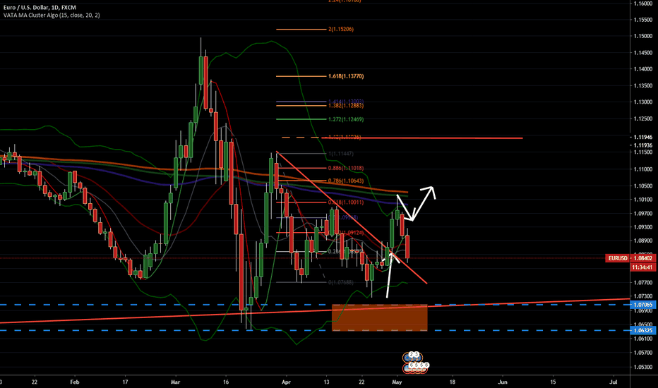Select the 2(1.15206) Fibonacci level label
Image resolution: width=658 pixels, height=388 pixels.
tap(341, 30)
